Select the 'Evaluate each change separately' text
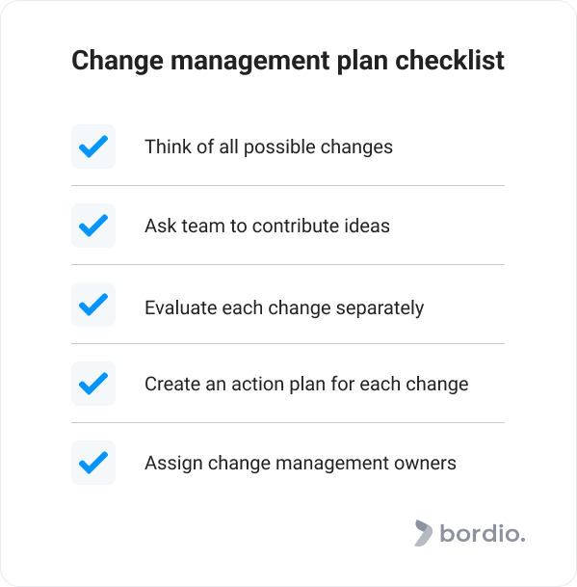Viewport: 577px width, 587px height. point(284,308)
